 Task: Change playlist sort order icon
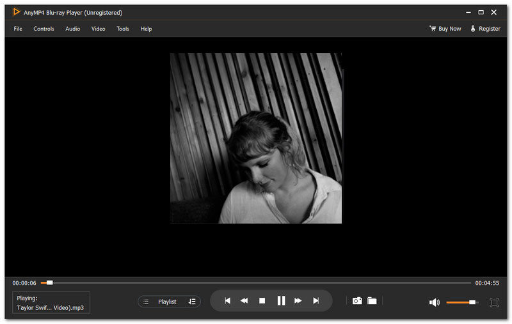(x=192, y=302)
